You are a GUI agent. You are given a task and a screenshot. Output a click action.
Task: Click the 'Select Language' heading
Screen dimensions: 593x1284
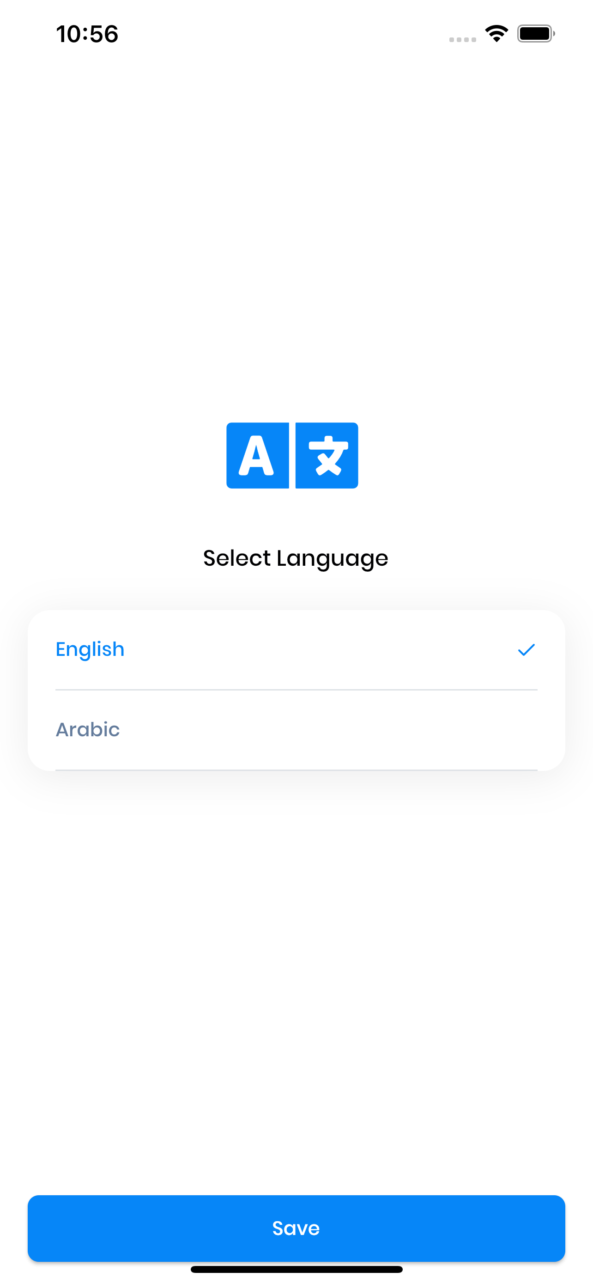[296, 558]
